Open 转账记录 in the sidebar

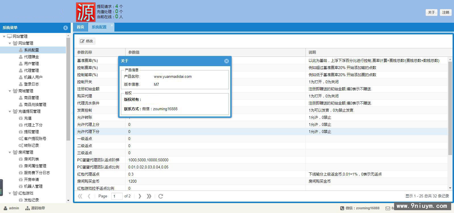[32, 145]
